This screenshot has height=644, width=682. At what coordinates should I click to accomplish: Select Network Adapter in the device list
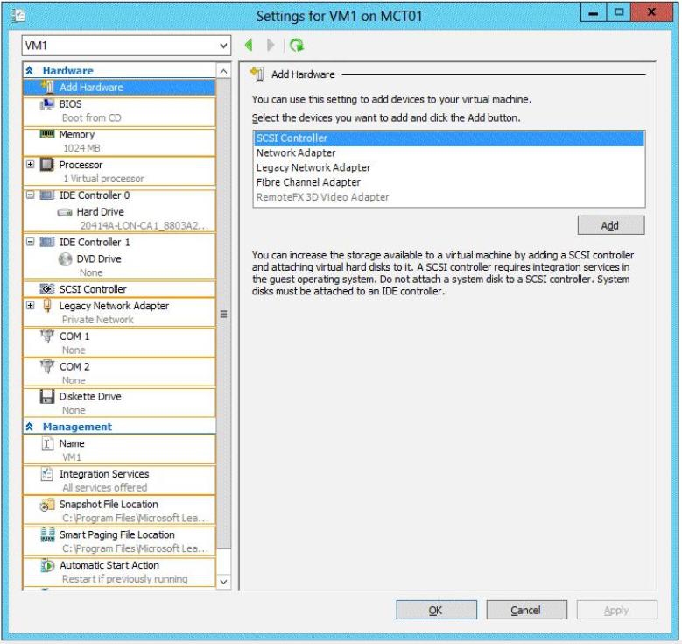[449, 152]
